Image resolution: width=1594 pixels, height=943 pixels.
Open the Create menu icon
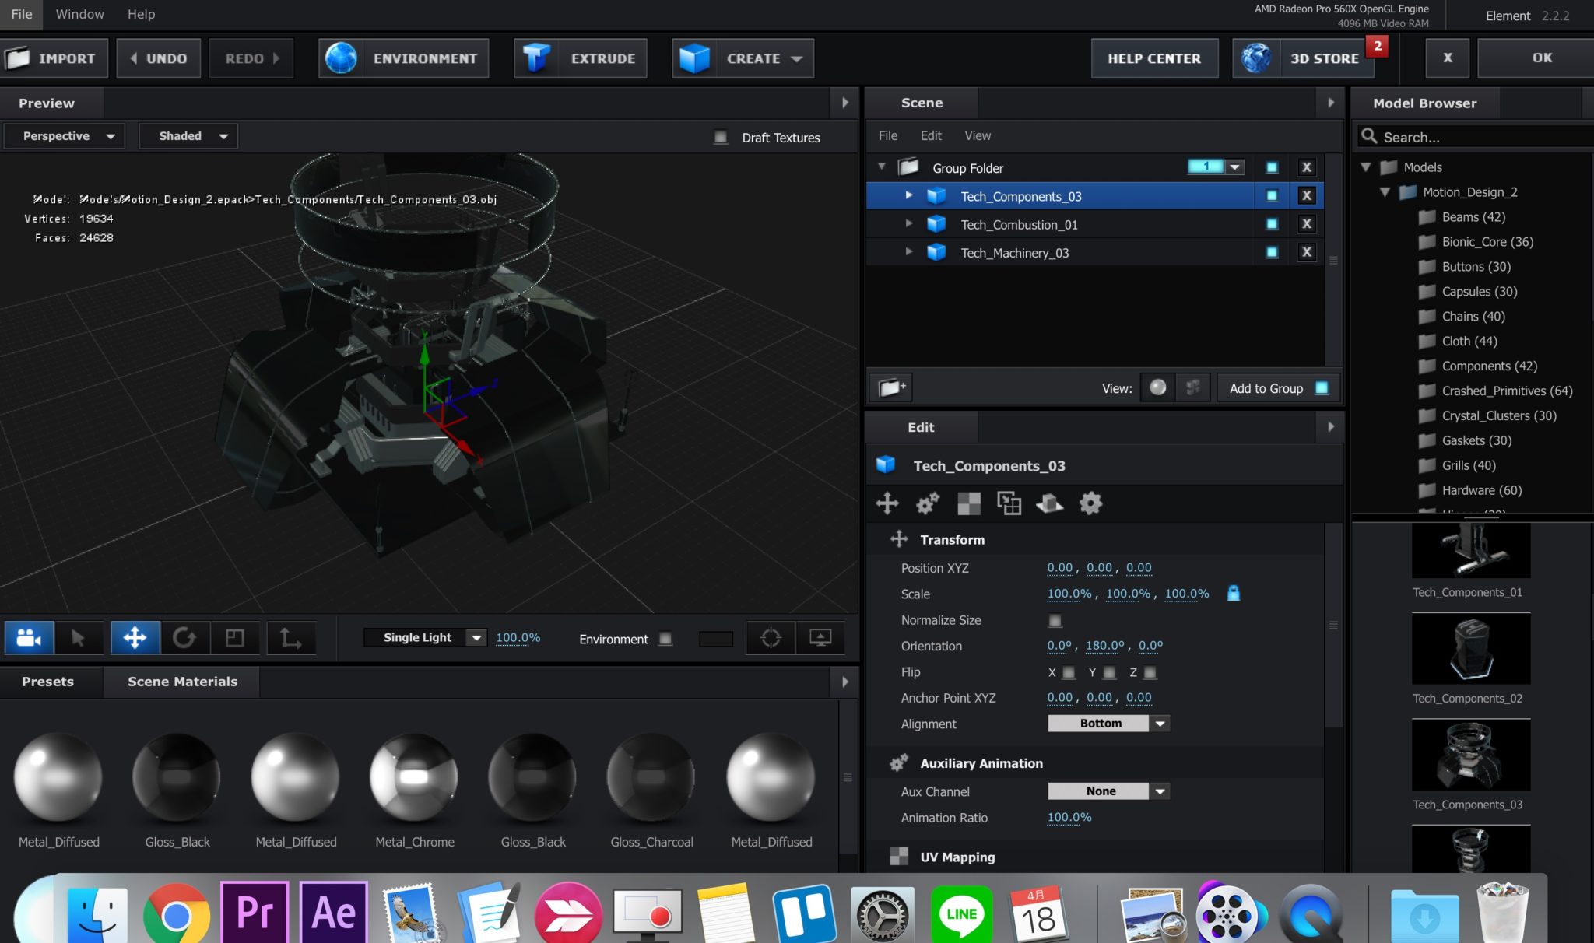693,58
